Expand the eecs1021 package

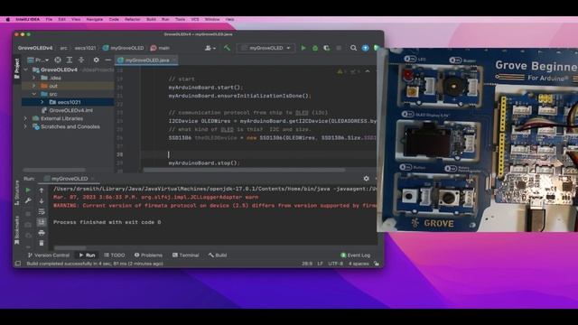coord(42,102)
